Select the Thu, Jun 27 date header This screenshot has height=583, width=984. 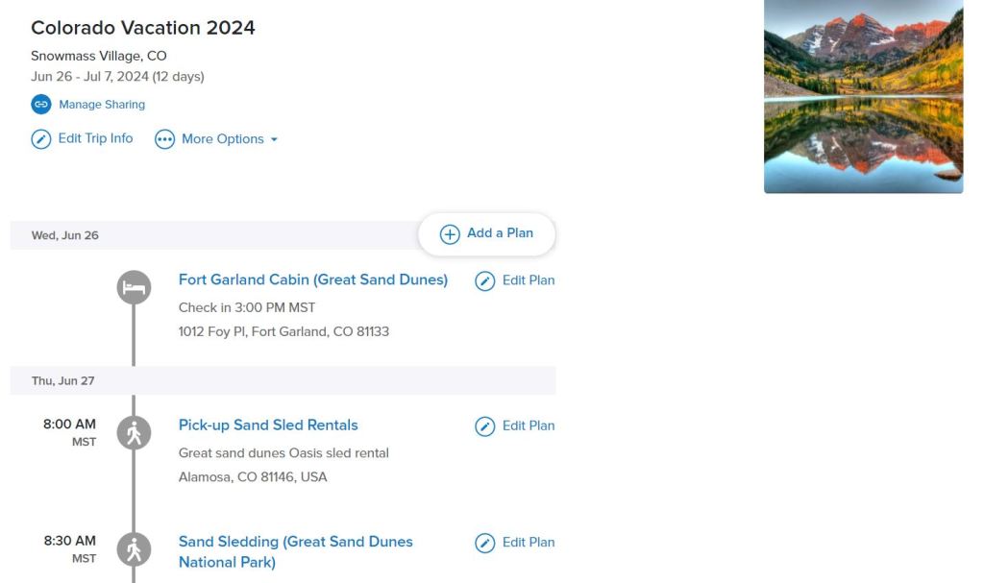click(63, 380)
